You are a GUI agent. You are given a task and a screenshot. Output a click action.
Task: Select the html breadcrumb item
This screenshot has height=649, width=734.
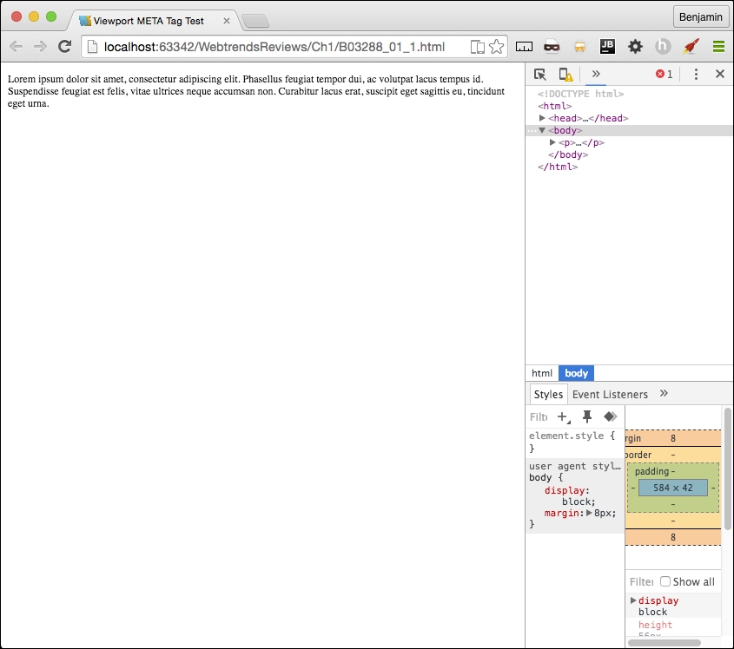(542, 373)
